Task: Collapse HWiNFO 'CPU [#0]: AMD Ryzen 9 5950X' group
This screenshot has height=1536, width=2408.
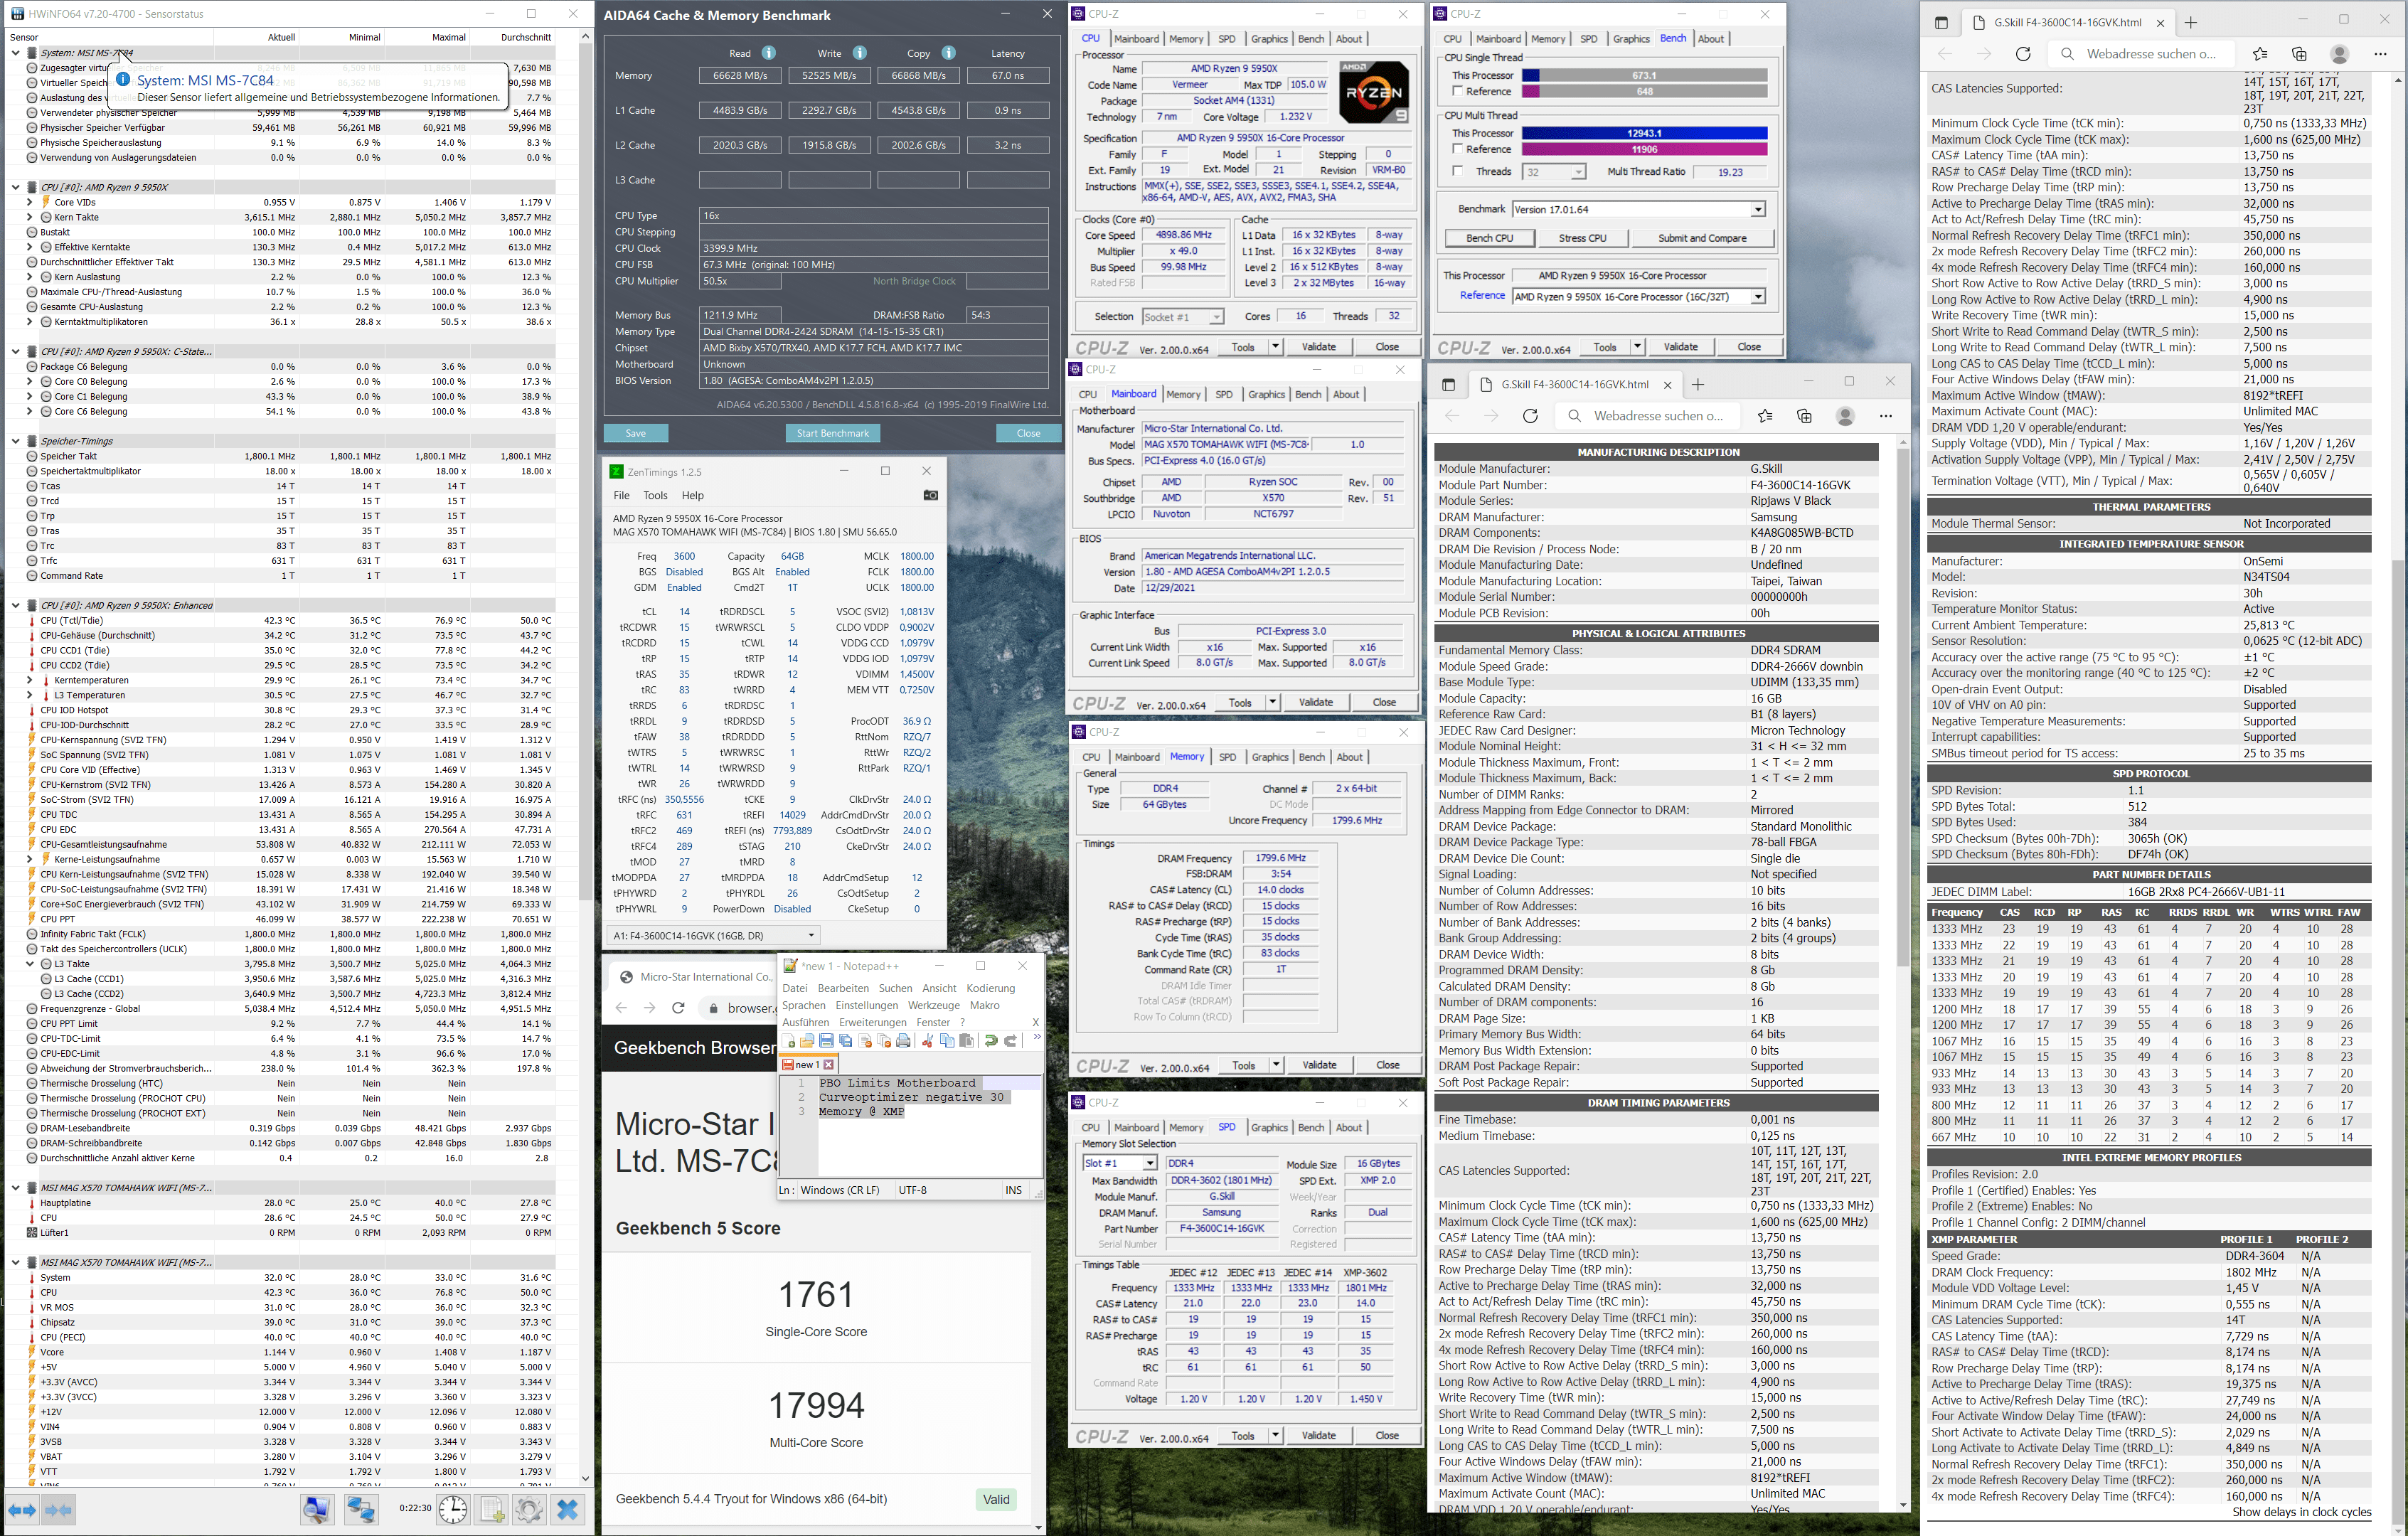Action: point(15,187)
